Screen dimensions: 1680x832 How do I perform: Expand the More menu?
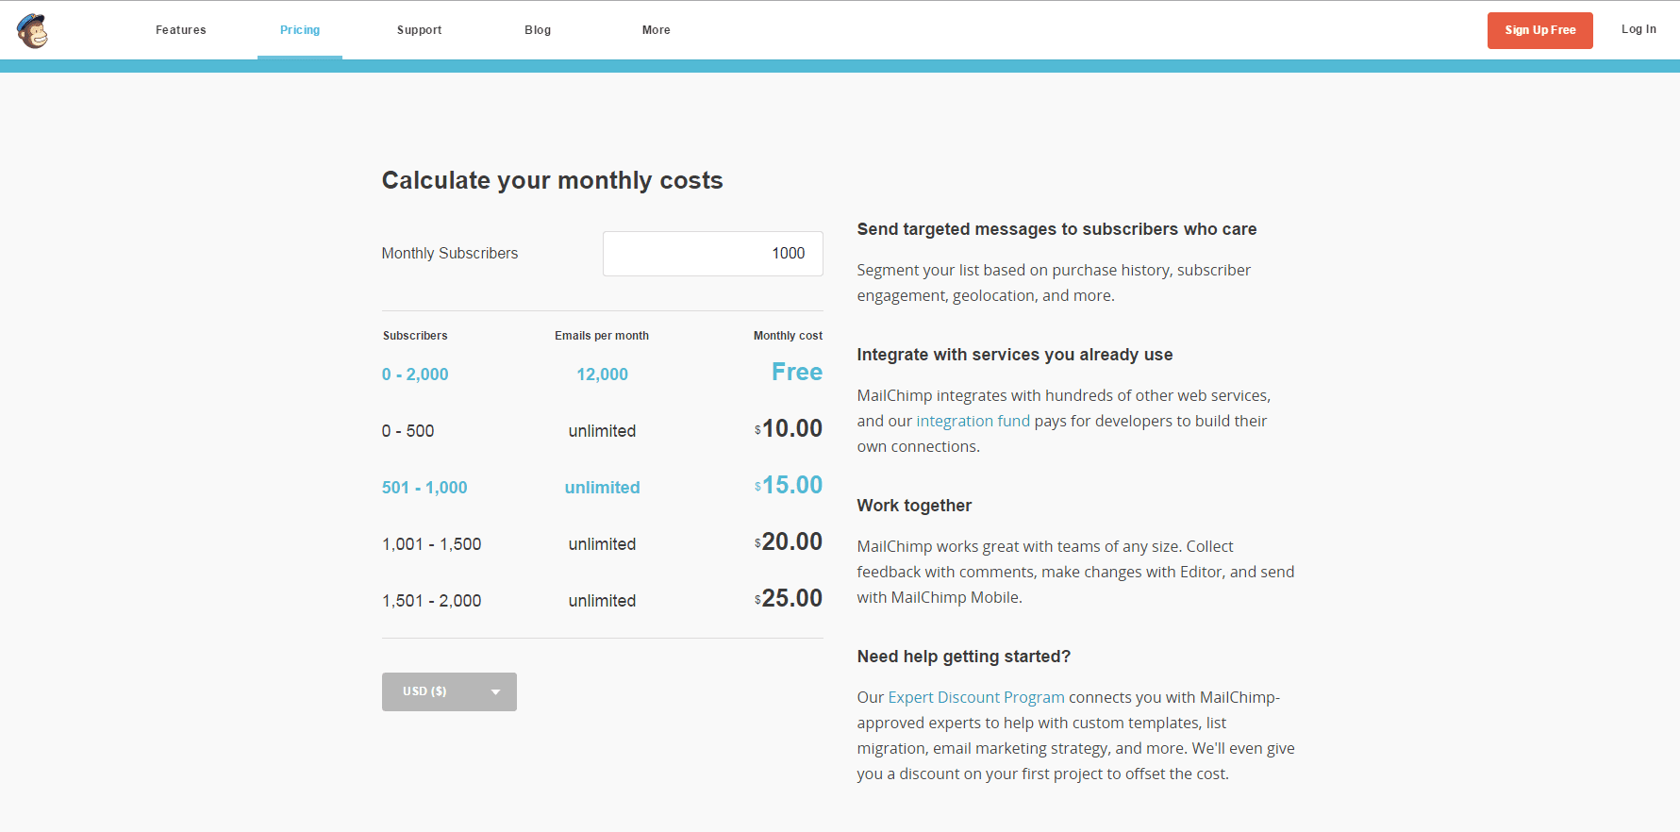click(656, 30)
